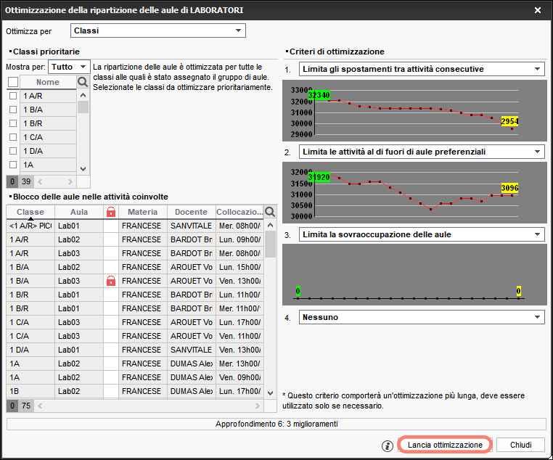Click the search magnifier in Blocco delle aule table
This screenshot has height=460, width=553.
pyautogui.click(x=270, y=212)
